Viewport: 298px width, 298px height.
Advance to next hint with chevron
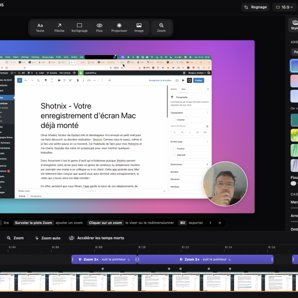pyautogui.click(x=210, y=223)
